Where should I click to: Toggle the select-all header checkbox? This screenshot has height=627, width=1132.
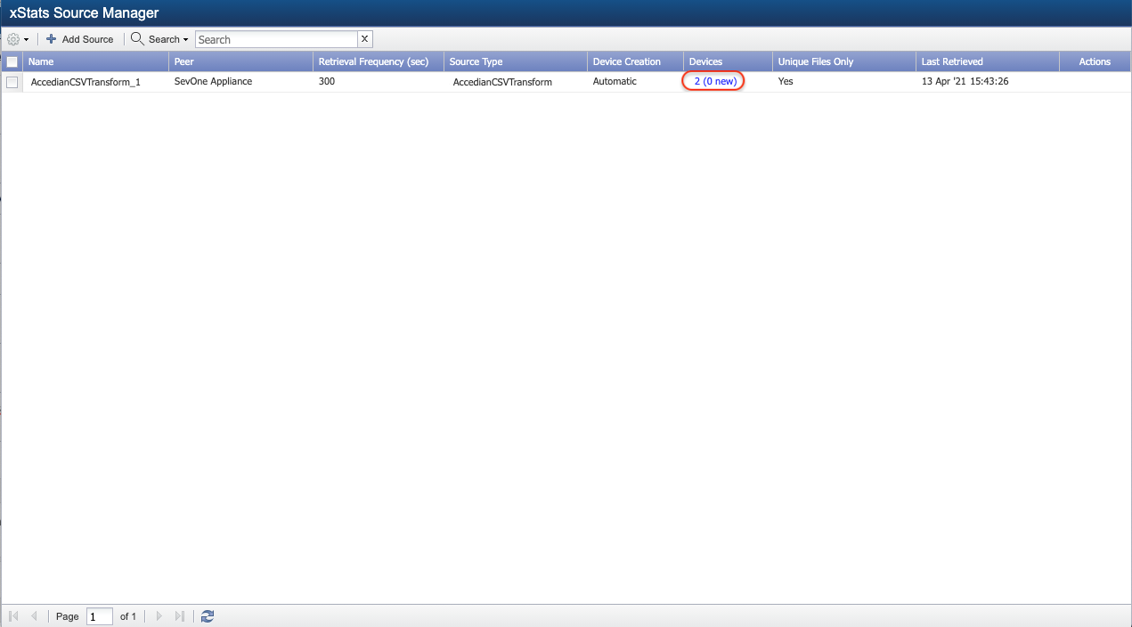click(x=12, y=61)
